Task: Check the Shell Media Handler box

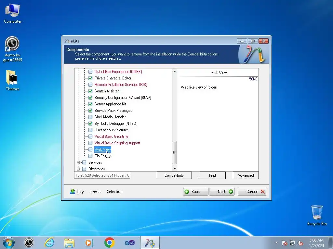Action: pos(90,117)
